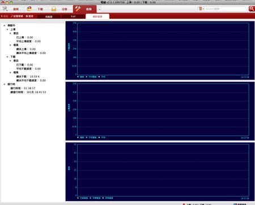
Task: Collapse the runtime tree node
Action: (x=5, y=84)
